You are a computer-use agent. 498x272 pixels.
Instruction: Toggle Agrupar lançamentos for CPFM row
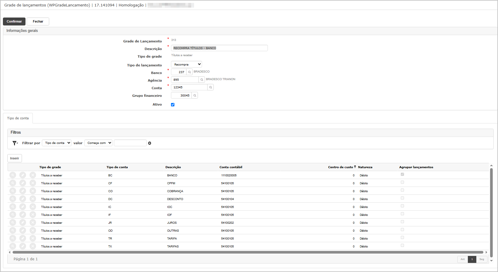(402, 182)
